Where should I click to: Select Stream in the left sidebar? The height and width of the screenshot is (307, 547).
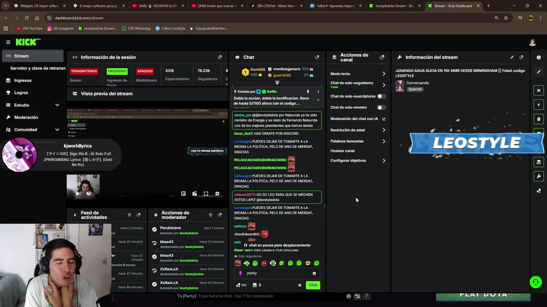(33, 56)
